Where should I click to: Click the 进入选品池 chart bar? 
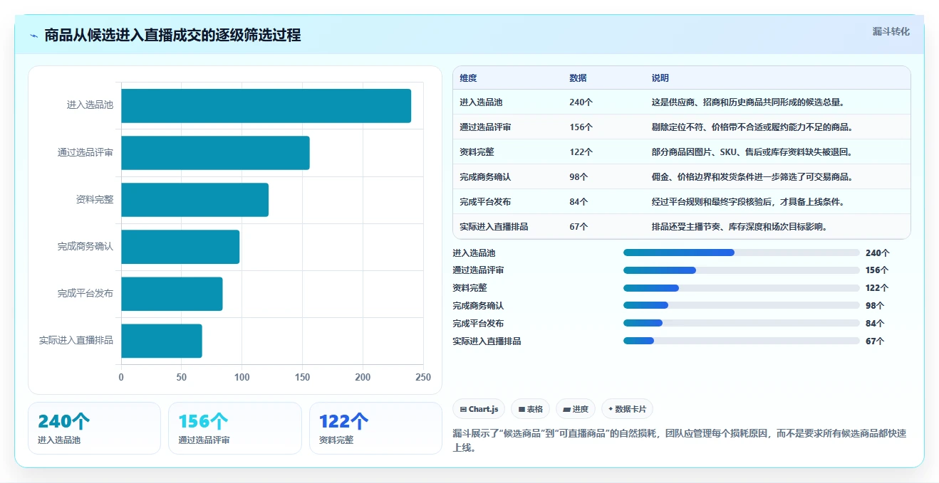tap(266, 105)
